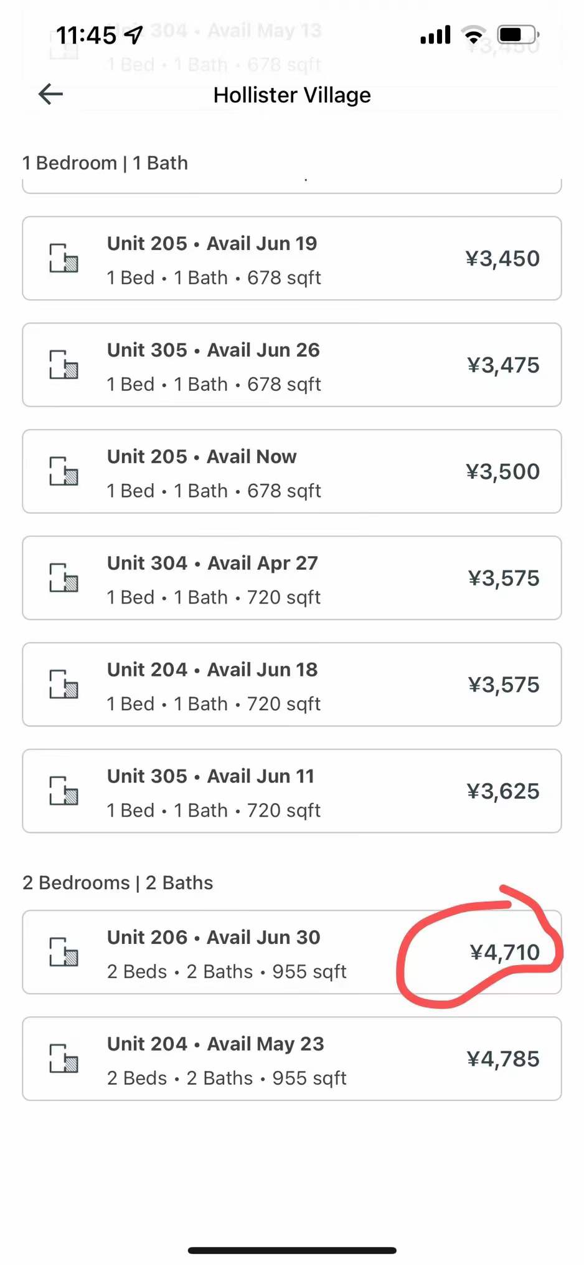The height and width of the screenshot is (1265, 584).
Task: Tap ¥3,575 price on Unit 204 Jun 18
Action: 503,685
